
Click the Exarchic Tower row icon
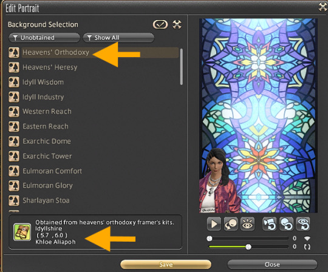(14, 156)
